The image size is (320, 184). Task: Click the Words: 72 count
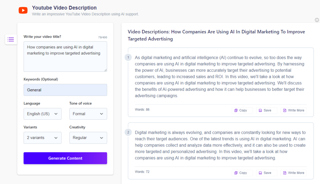[142, 172]
